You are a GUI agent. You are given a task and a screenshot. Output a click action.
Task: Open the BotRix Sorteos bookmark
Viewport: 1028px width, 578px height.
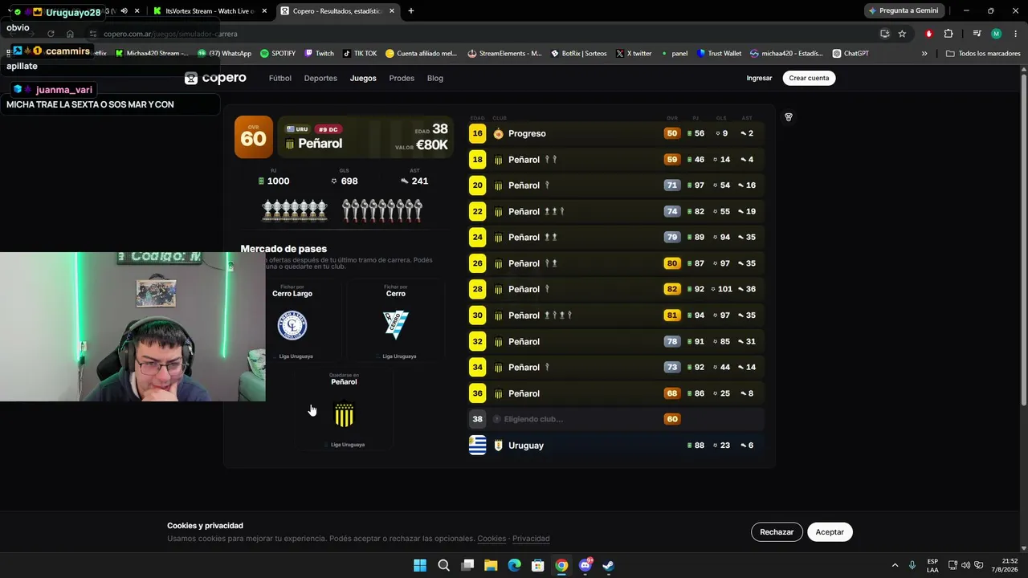point(578,54)
